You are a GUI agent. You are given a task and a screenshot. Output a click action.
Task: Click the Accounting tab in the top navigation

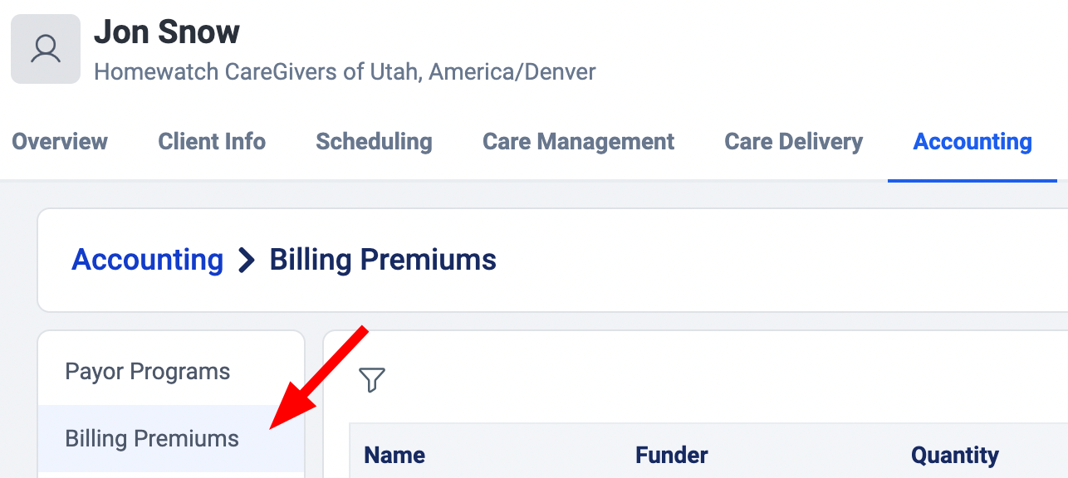coord(972,142)
